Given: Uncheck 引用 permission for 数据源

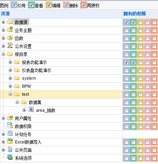Looking at the screenshot, I should [126, 22].
